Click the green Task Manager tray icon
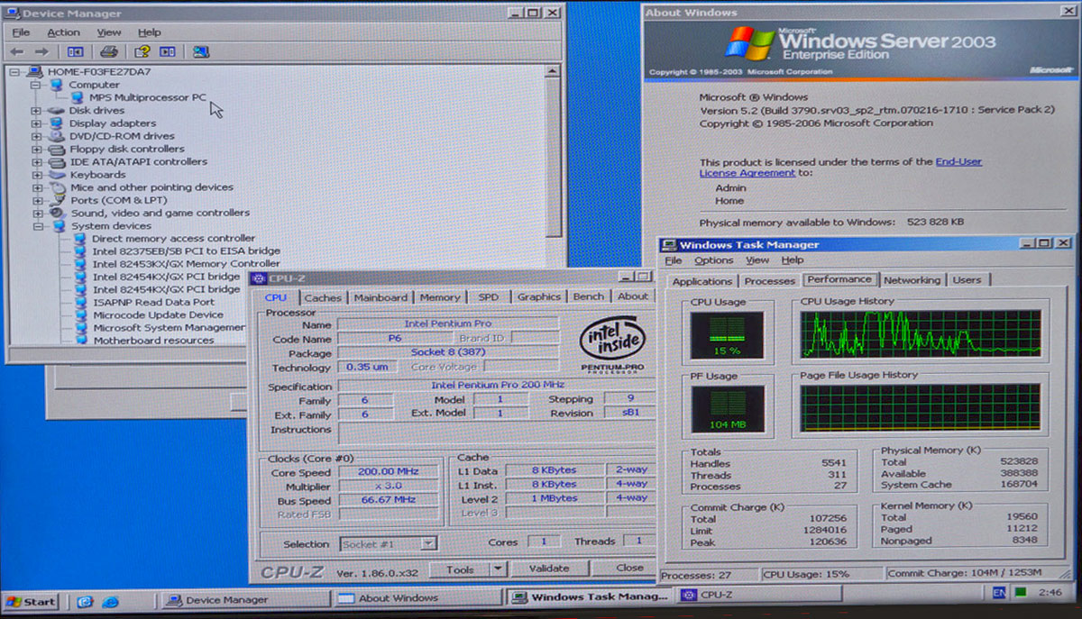The image size is (1082, 619). 1020,594
